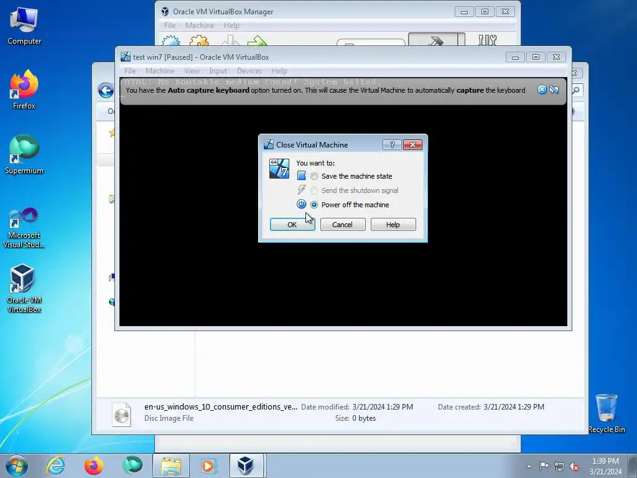Click the VirtualBox Manager title bar icon
Image resolution: width=637 pixels, height=478 pixels.
(165, 11)
